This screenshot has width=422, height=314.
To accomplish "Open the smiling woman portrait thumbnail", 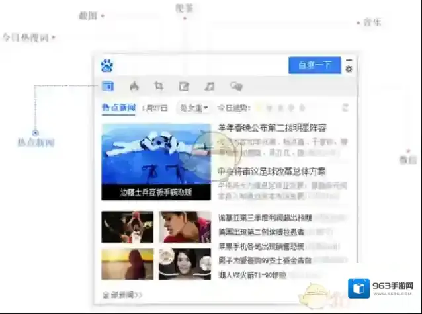I will click(x=185, y=264).
